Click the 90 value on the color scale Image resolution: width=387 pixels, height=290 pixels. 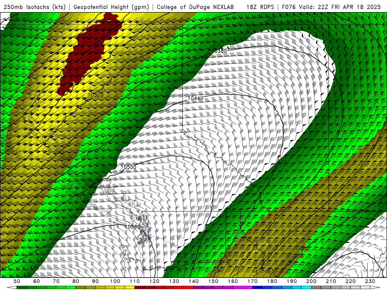[95, 281]
